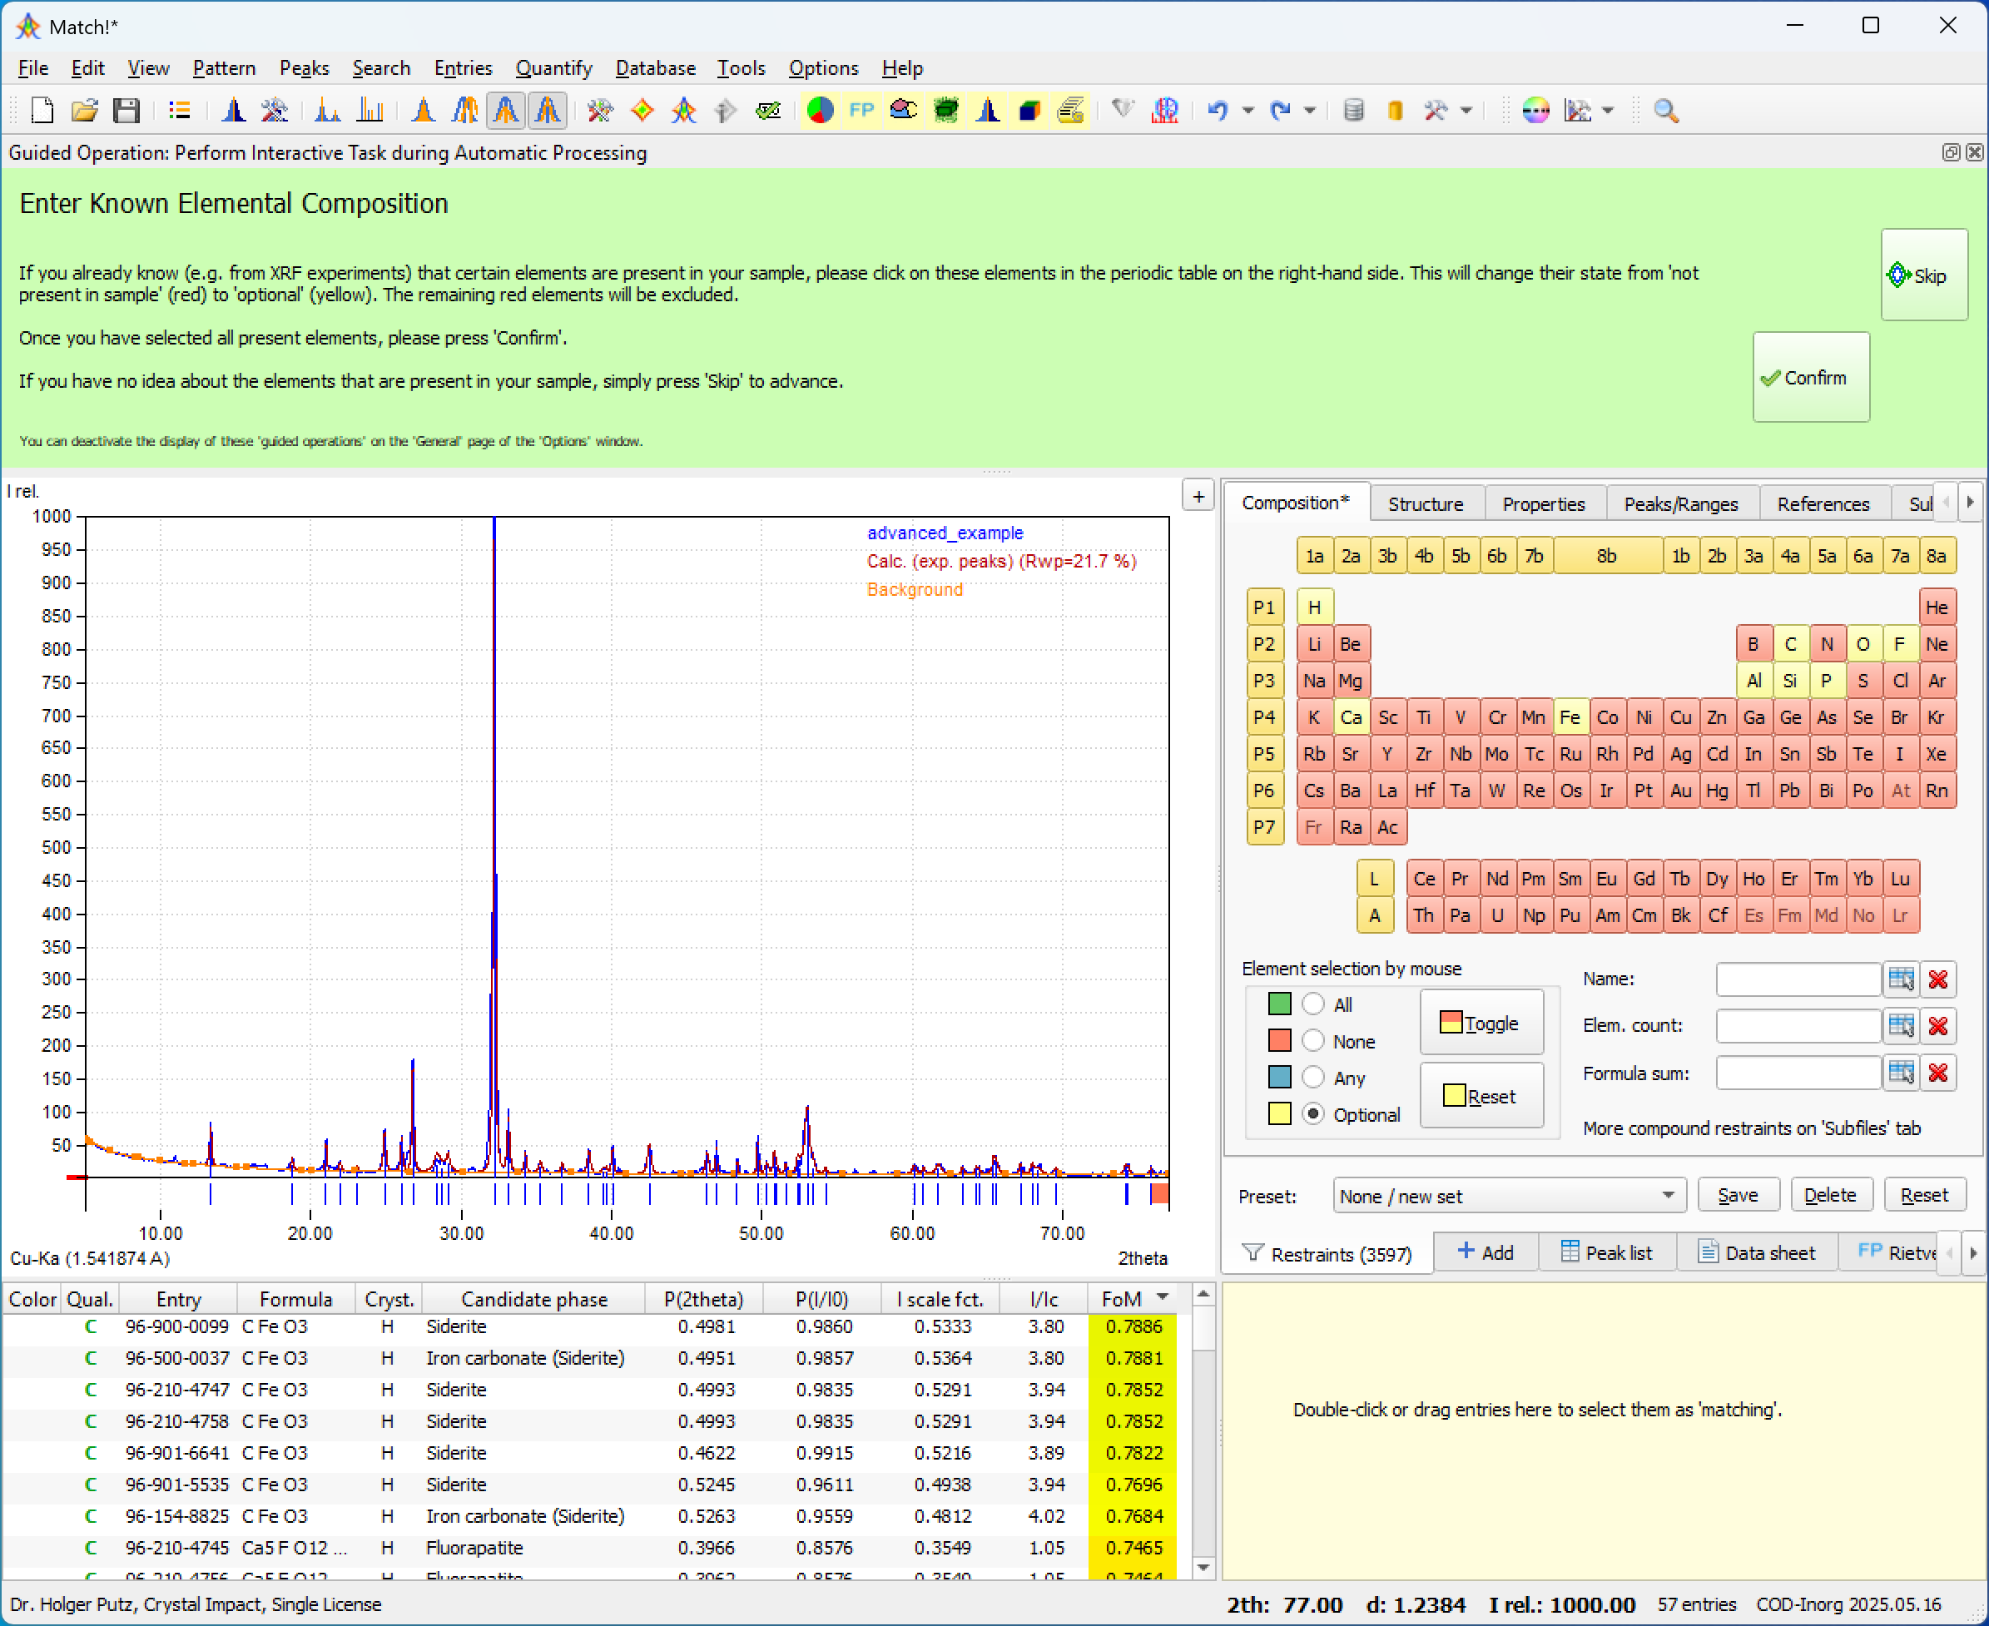Screen dimensions: 1989x1626
Task: Click the green checkmark toolbar icon
Action: click(x=768, y=111)
